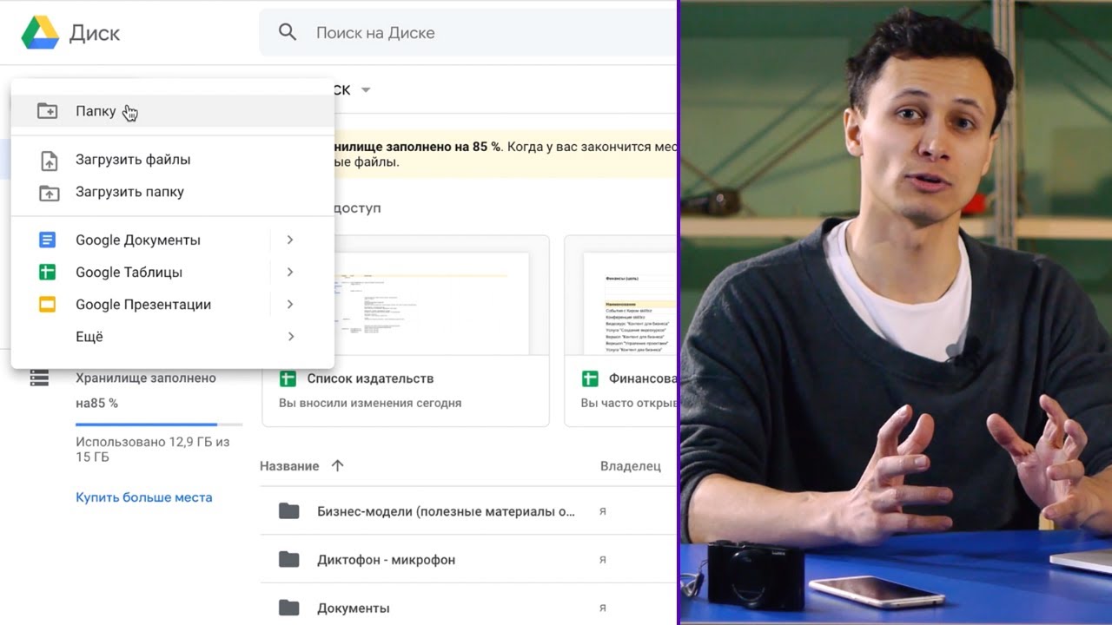Click the search magnifier icon

pos(288,33)
